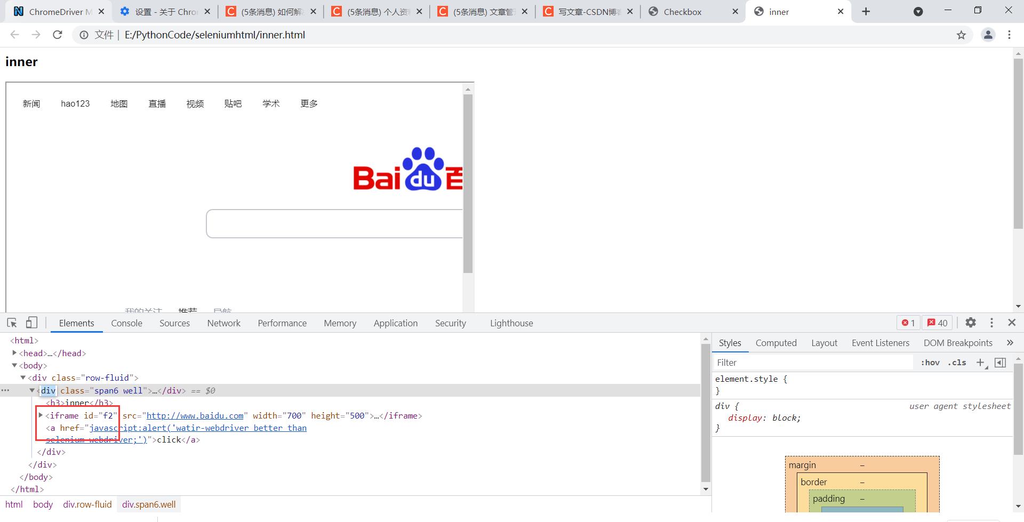Switch to the Checkbox tab

click(x=692, y=12)
